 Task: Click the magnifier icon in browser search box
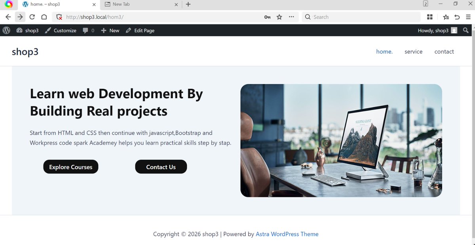coord(308,17)
